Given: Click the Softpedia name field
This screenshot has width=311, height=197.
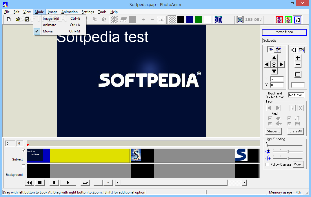Looking at the screenshot, I should (x=284, y=41).
